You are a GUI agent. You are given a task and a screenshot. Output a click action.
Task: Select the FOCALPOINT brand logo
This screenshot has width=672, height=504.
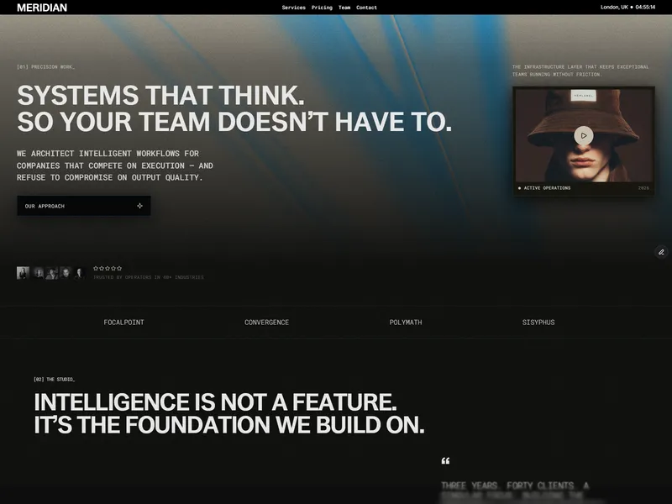point(123,323)
